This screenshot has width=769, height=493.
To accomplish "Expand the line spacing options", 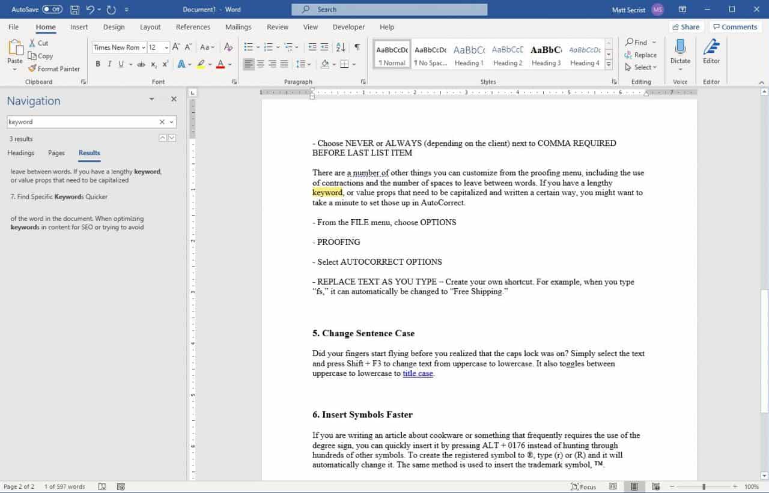I will tap(308, 64).
